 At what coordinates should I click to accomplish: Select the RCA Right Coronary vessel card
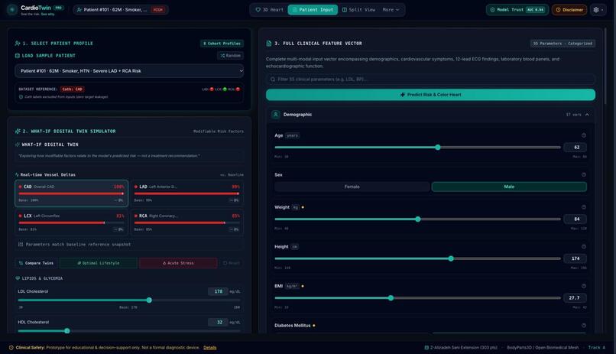click(186, 222)
